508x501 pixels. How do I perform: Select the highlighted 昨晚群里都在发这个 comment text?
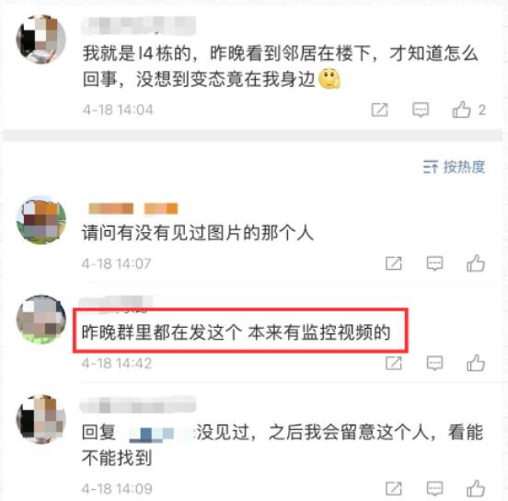tap(236, 332)
